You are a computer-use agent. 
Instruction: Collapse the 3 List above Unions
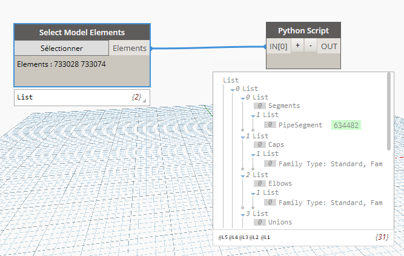click(243, 215)
